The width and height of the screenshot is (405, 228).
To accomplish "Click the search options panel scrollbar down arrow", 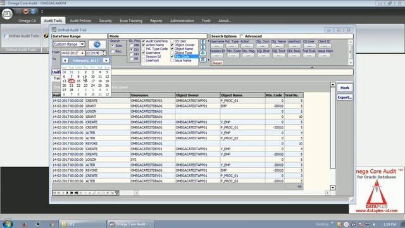I will [351, 63].
